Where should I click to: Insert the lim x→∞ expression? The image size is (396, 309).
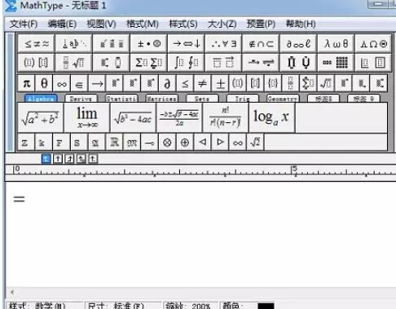tap(86, 117)
